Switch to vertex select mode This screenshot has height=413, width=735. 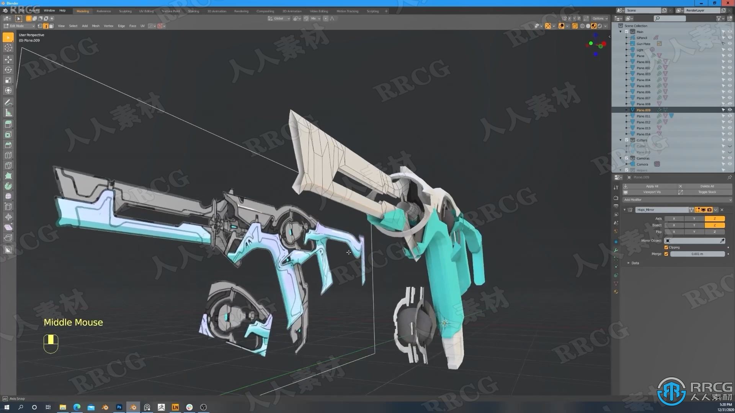click(x=40, y=26)
